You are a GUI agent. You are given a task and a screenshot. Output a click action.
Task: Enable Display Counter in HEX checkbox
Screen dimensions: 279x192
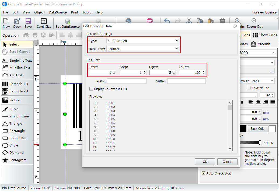click(91, 89)
